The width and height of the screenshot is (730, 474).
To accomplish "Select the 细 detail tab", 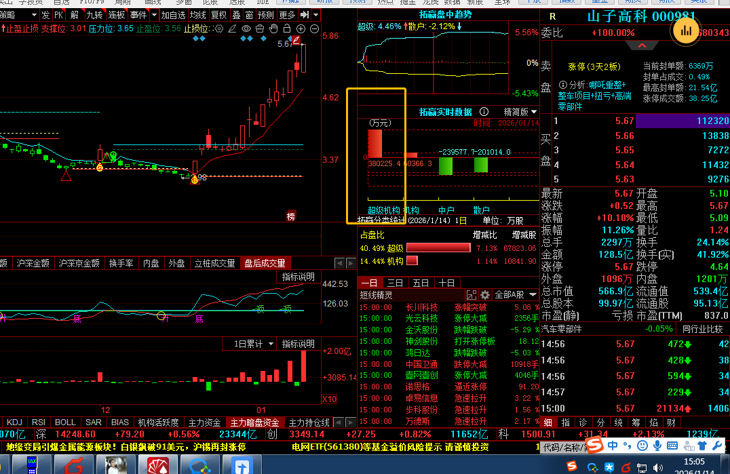I will tap(548, 422).
